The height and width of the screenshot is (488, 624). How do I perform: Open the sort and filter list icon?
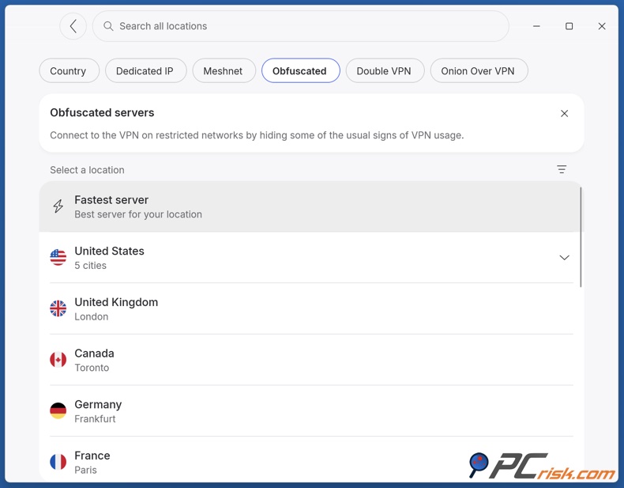pos(562,169)
